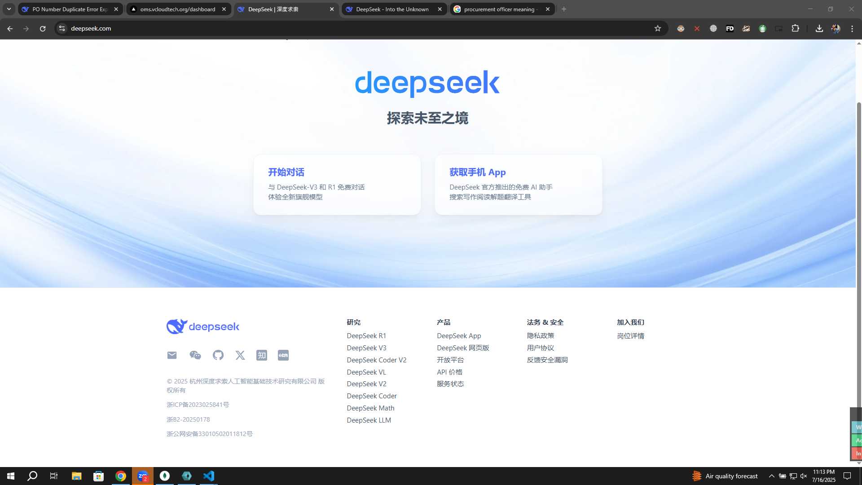Go back to previous page
Image resolution: width=862 pixels, height=485 pixels.
click(x=10, y=28)
